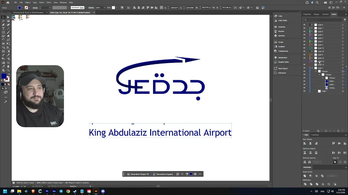Toggle visibility of Layer 5
This screenshot has height=195, width=348.
click(x=304, y=35)
